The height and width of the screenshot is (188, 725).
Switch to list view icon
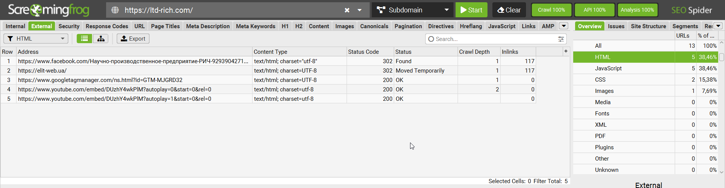point(85,38)
